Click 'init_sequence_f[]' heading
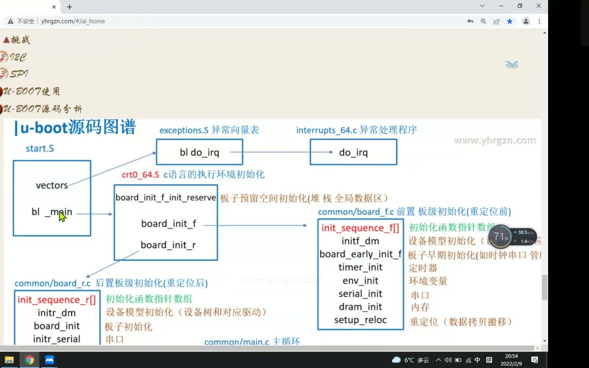This screenshot has width=589, height=368. tap(360, 228)
